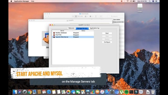Click the Server column header

62,31
